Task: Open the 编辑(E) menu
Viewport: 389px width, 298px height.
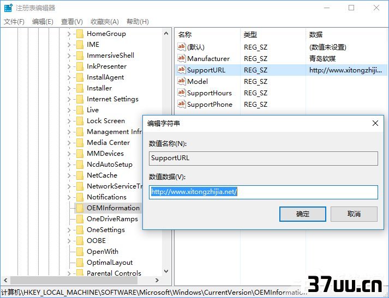Action: [43, 22]
